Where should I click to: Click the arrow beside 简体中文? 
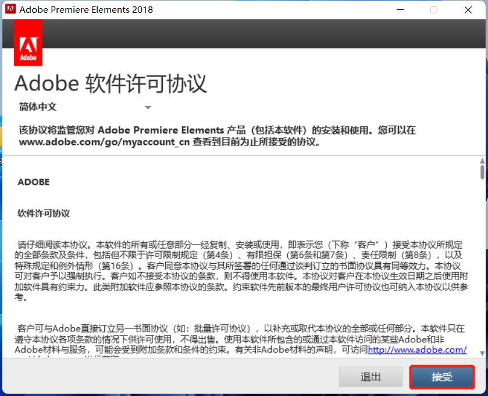point(148,108)
